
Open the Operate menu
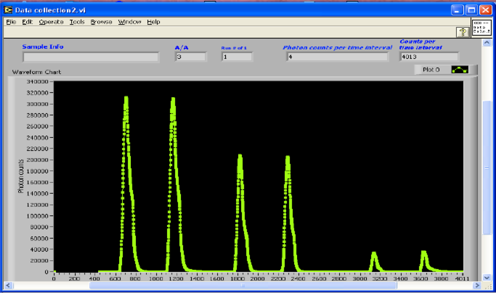tap(51, 22)
